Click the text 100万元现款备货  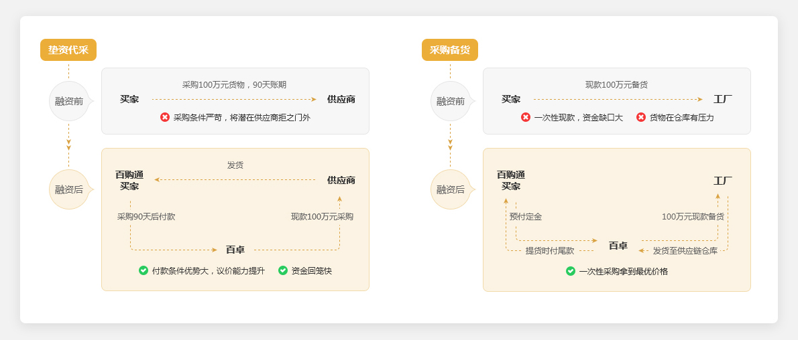pos(693,216)
